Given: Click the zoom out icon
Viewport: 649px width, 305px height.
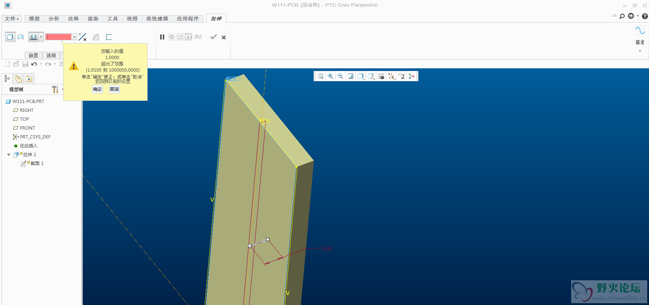Looking at the screenshot, I should [x=341, y=76].
